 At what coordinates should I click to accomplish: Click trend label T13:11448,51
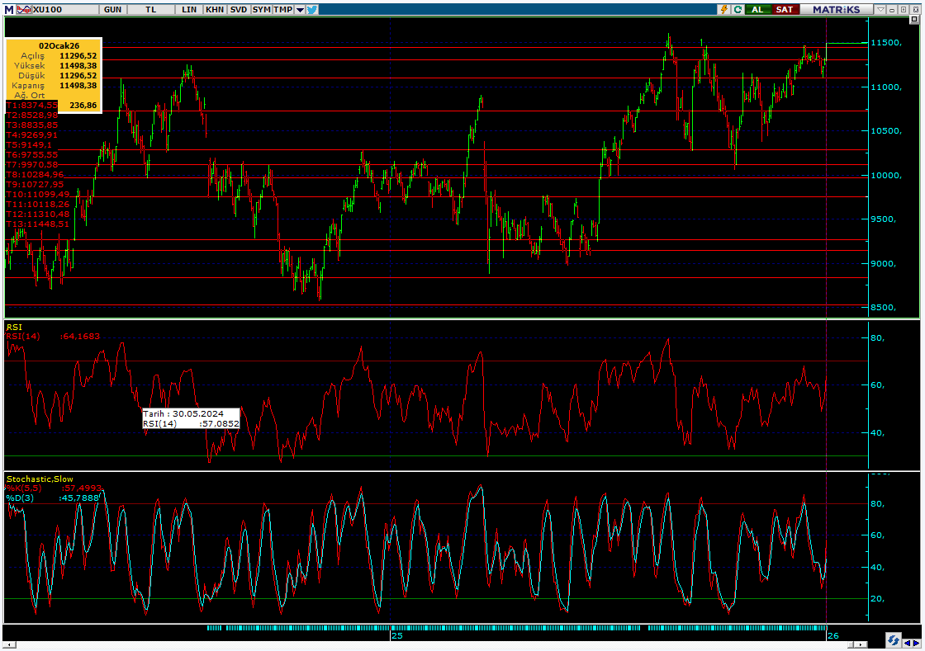pyautogui.click(x=38, y=224)
